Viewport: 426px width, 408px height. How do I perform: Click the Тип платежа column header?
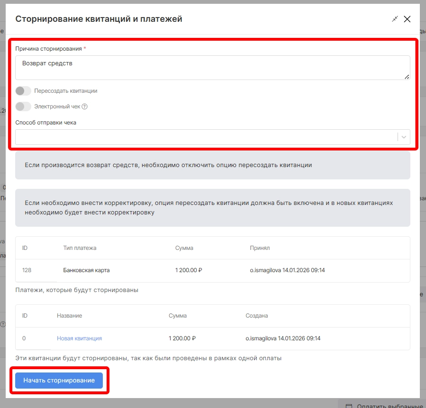coord(80,248)
